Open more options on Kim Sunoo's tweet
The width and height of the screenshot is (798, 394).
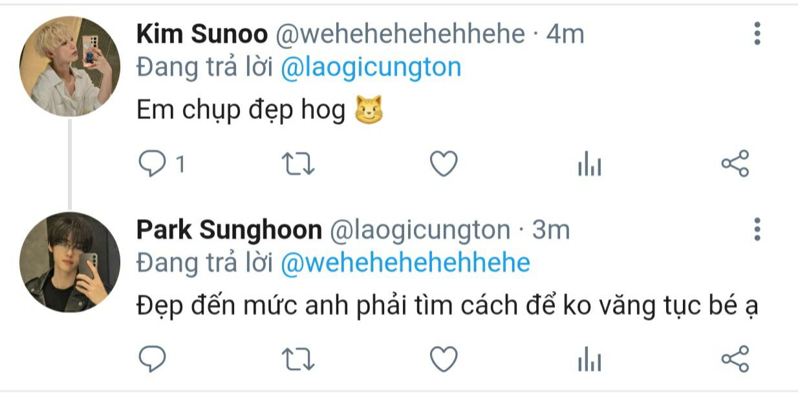click(757, 33)
